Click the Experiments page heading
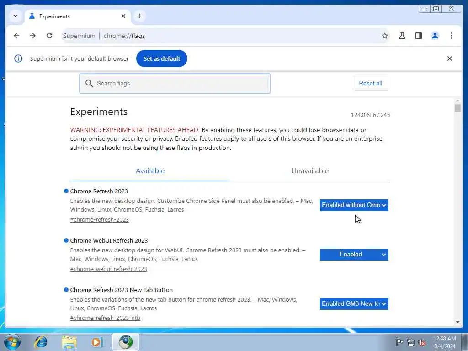This screenshot has width=468, height=351. 99,112
